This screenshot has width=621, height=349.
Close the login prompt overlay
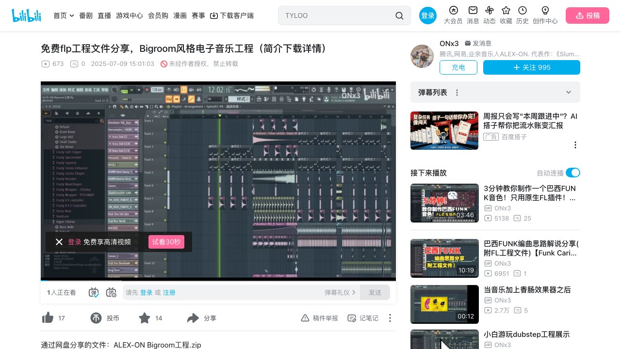(x=59, y=242)
